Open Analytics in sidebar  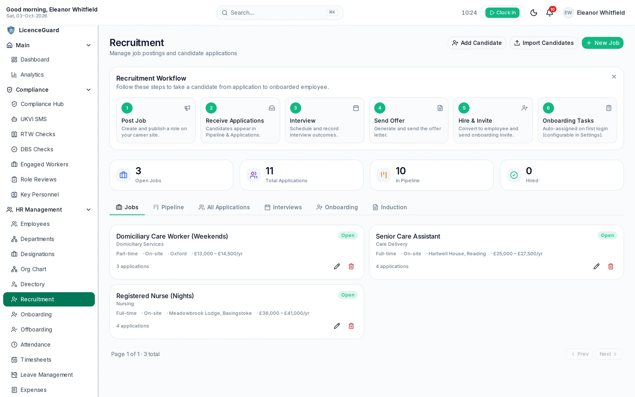coord(49,75)
